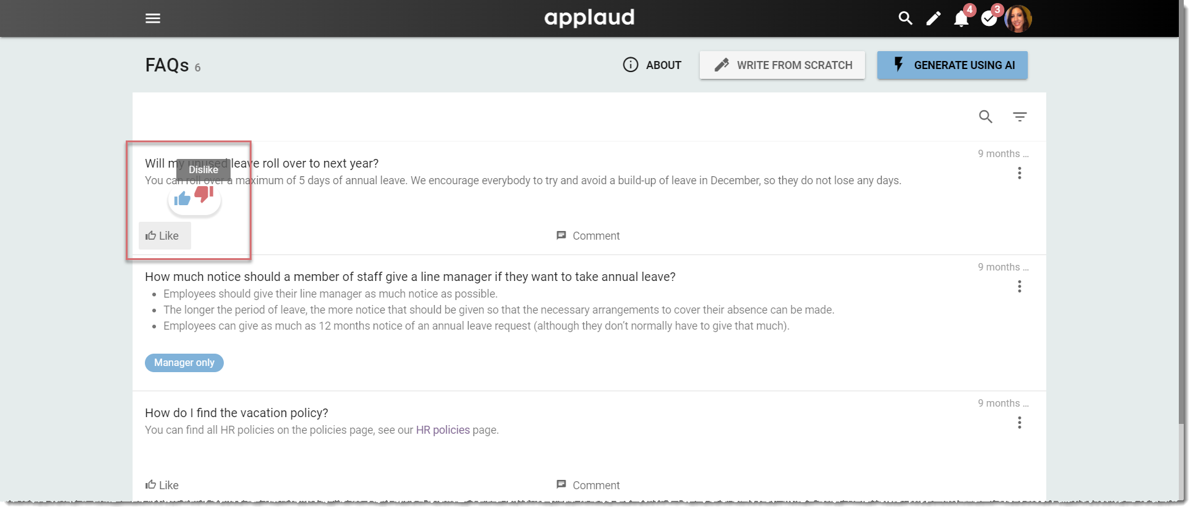The width and height of the screenshot is (1193, 512).
Task: Click the ABOUT info button
Action: click(x=652, y=65)
